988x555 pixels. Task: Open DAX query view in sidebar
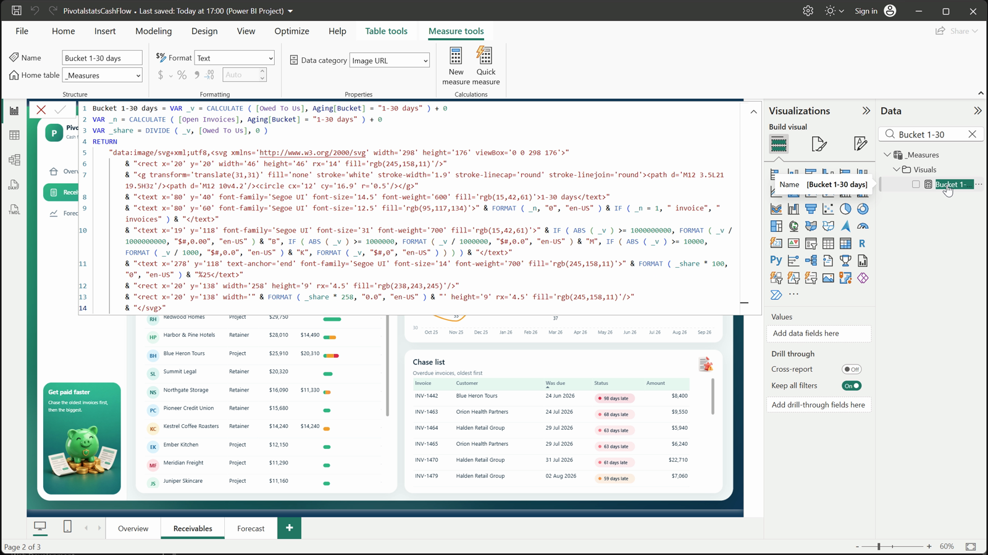14,185
